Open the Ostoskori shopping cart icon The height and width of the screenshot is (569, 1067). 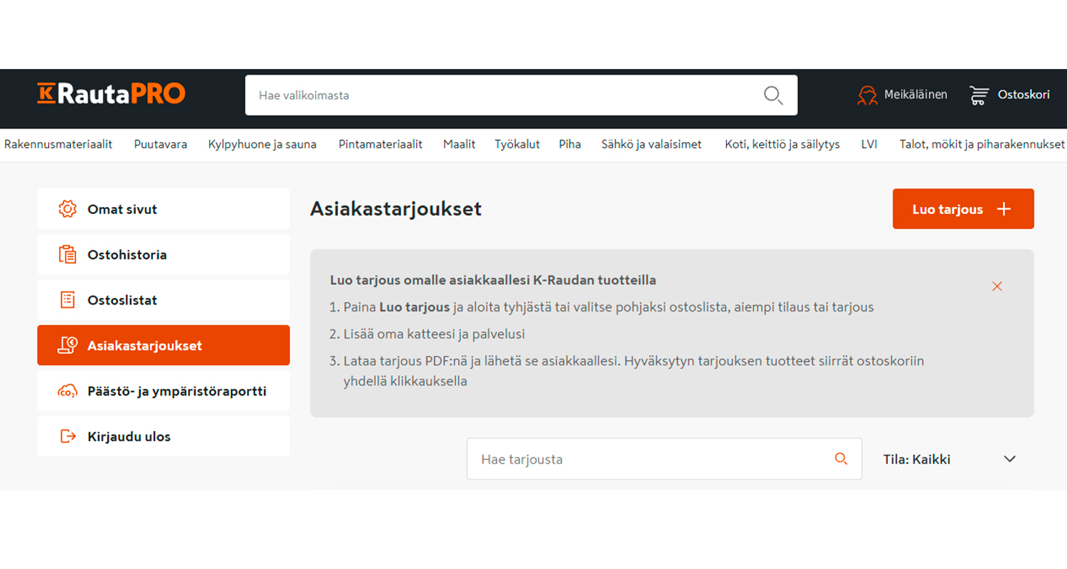(980, 95)
